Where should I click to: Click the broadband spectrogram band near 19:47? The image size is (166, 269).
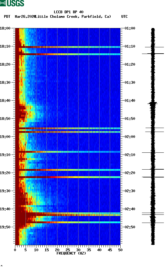click(68, 222)
